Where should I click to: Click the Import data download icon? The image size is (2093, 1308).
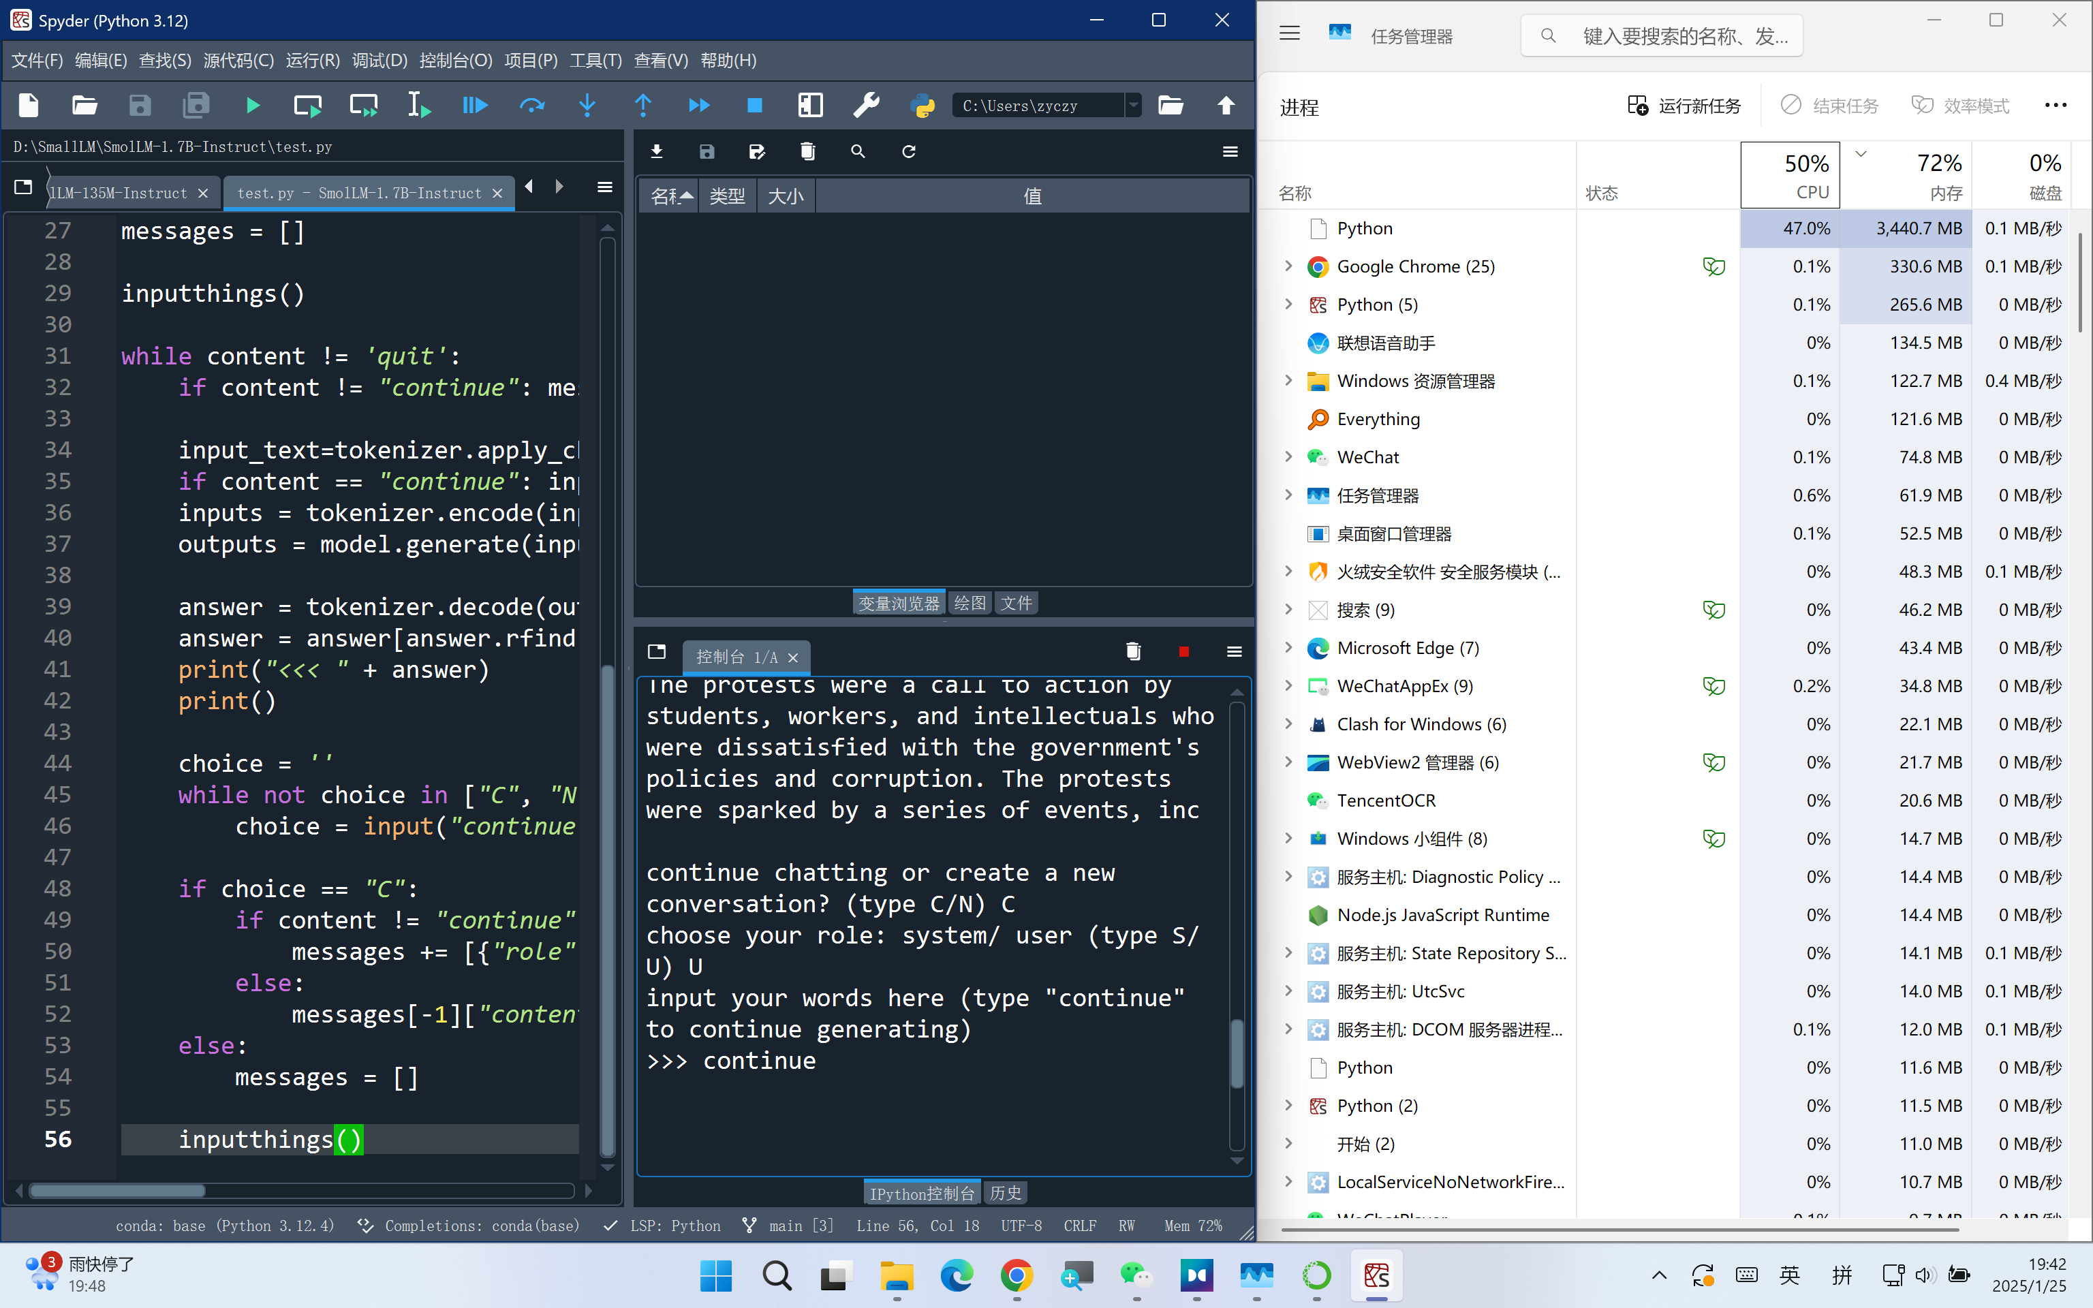click(x=656, y=151)
